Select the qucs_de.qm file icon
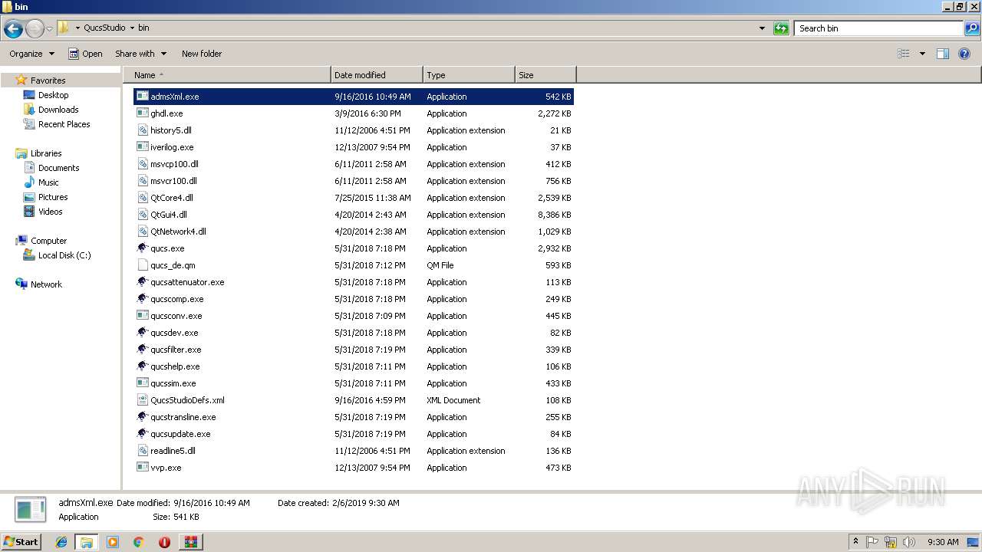982x552 pixels. point(142,265)
